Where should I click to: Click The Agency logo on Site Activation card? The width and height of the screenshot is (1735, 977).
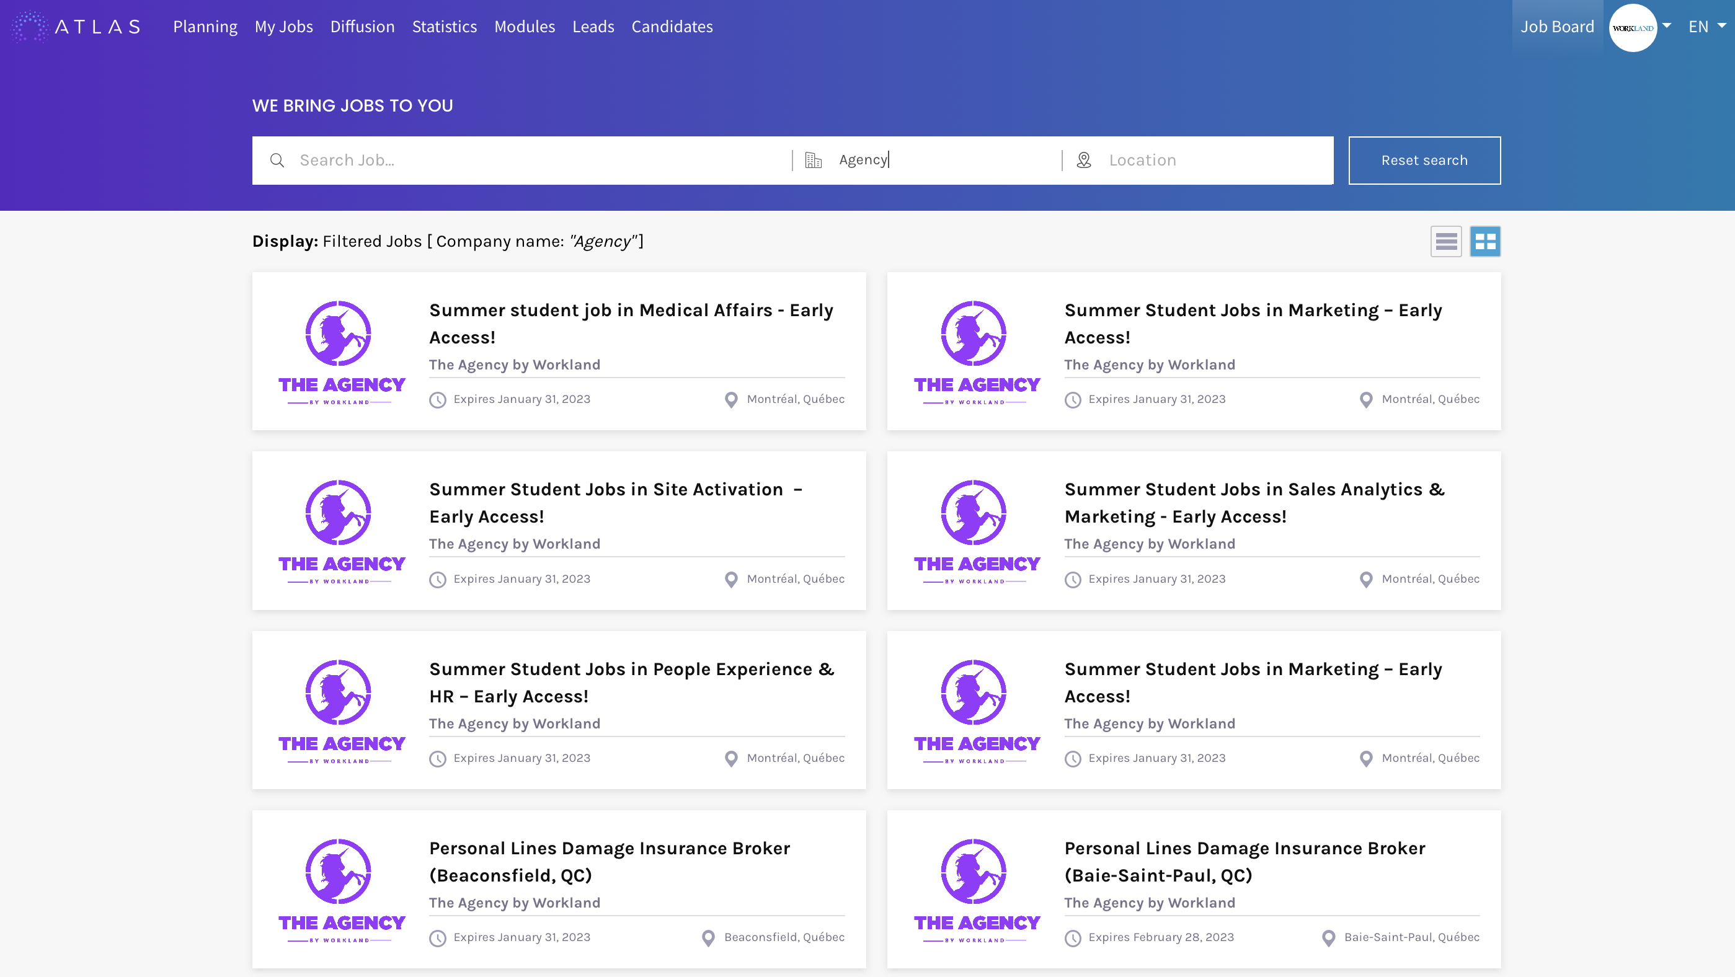coord(342,531)
